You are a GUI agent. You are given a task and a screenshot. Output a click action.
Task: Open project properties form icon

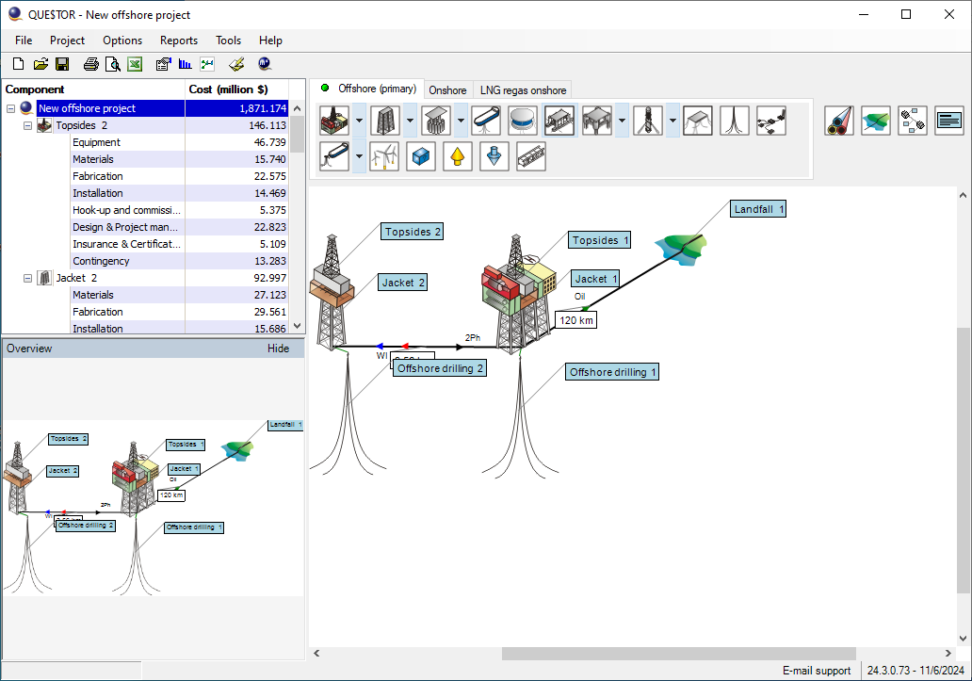click(163, 64)
